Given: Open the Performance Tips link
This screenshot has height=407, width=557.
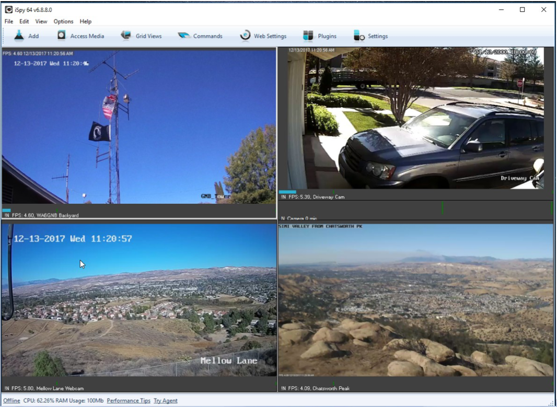Looking at the screenshot, I should 129,401.
